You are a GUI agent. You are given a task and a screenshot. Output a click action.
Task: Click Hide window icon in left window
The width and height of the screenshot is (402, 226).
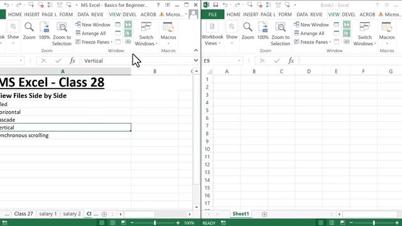click(x=117, y=33)
